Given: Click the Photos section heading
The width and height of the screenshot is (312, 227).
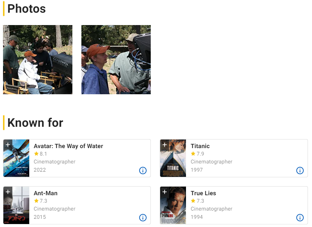Looking at the screenshot, I should 26,9.
